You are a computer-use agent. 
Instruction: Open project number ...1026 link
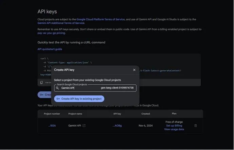(x=52, y=126)
